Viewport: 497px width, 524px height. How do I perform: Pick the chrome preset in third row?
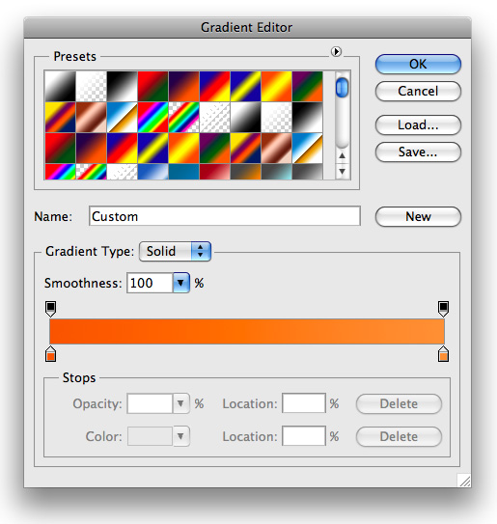(307, 148)
